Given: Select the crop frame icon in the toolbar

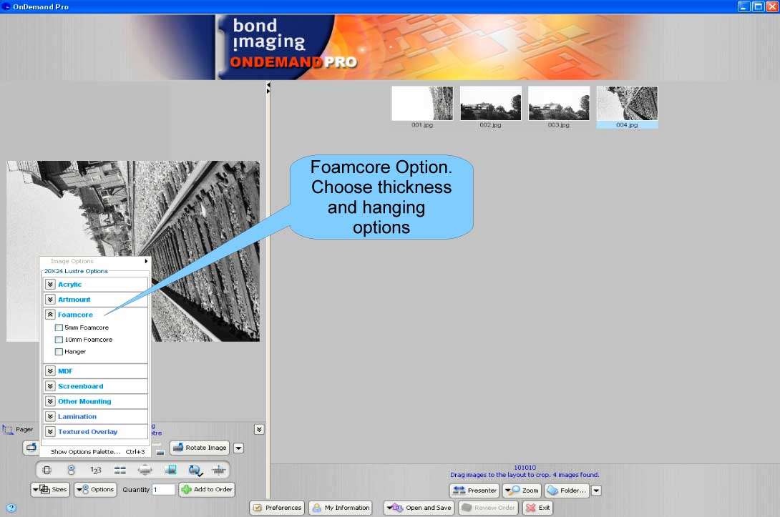Looking at the screenshot, I should pos(47,470).
